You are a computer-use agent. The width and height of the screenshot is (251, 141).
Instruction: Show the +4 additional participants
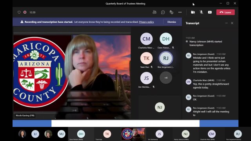click(x=166, y=78)
